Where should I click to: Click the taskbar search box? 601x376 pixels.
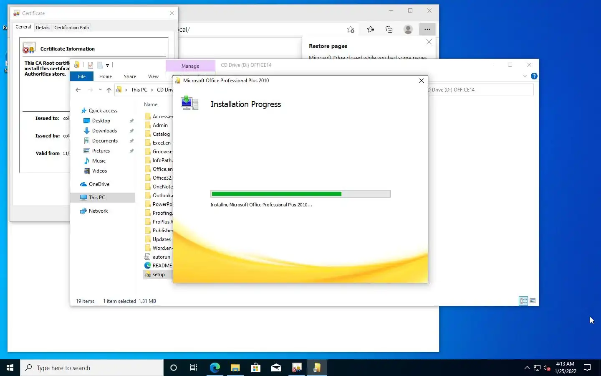(92, 368)
